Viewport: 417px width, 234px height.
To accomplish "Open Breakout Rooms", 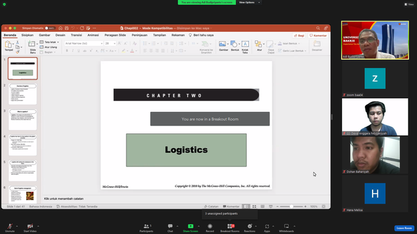I will click(230, 227).
